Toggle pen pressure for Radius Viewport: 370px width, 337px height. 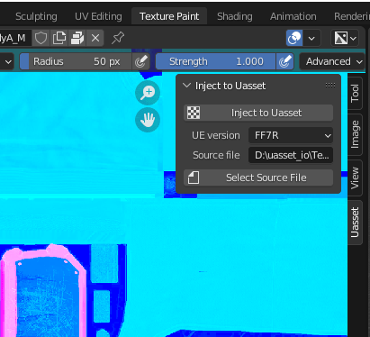pos(141,61)
